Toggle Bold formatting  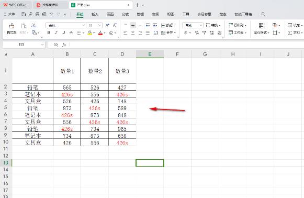click(x=49, y=33)
